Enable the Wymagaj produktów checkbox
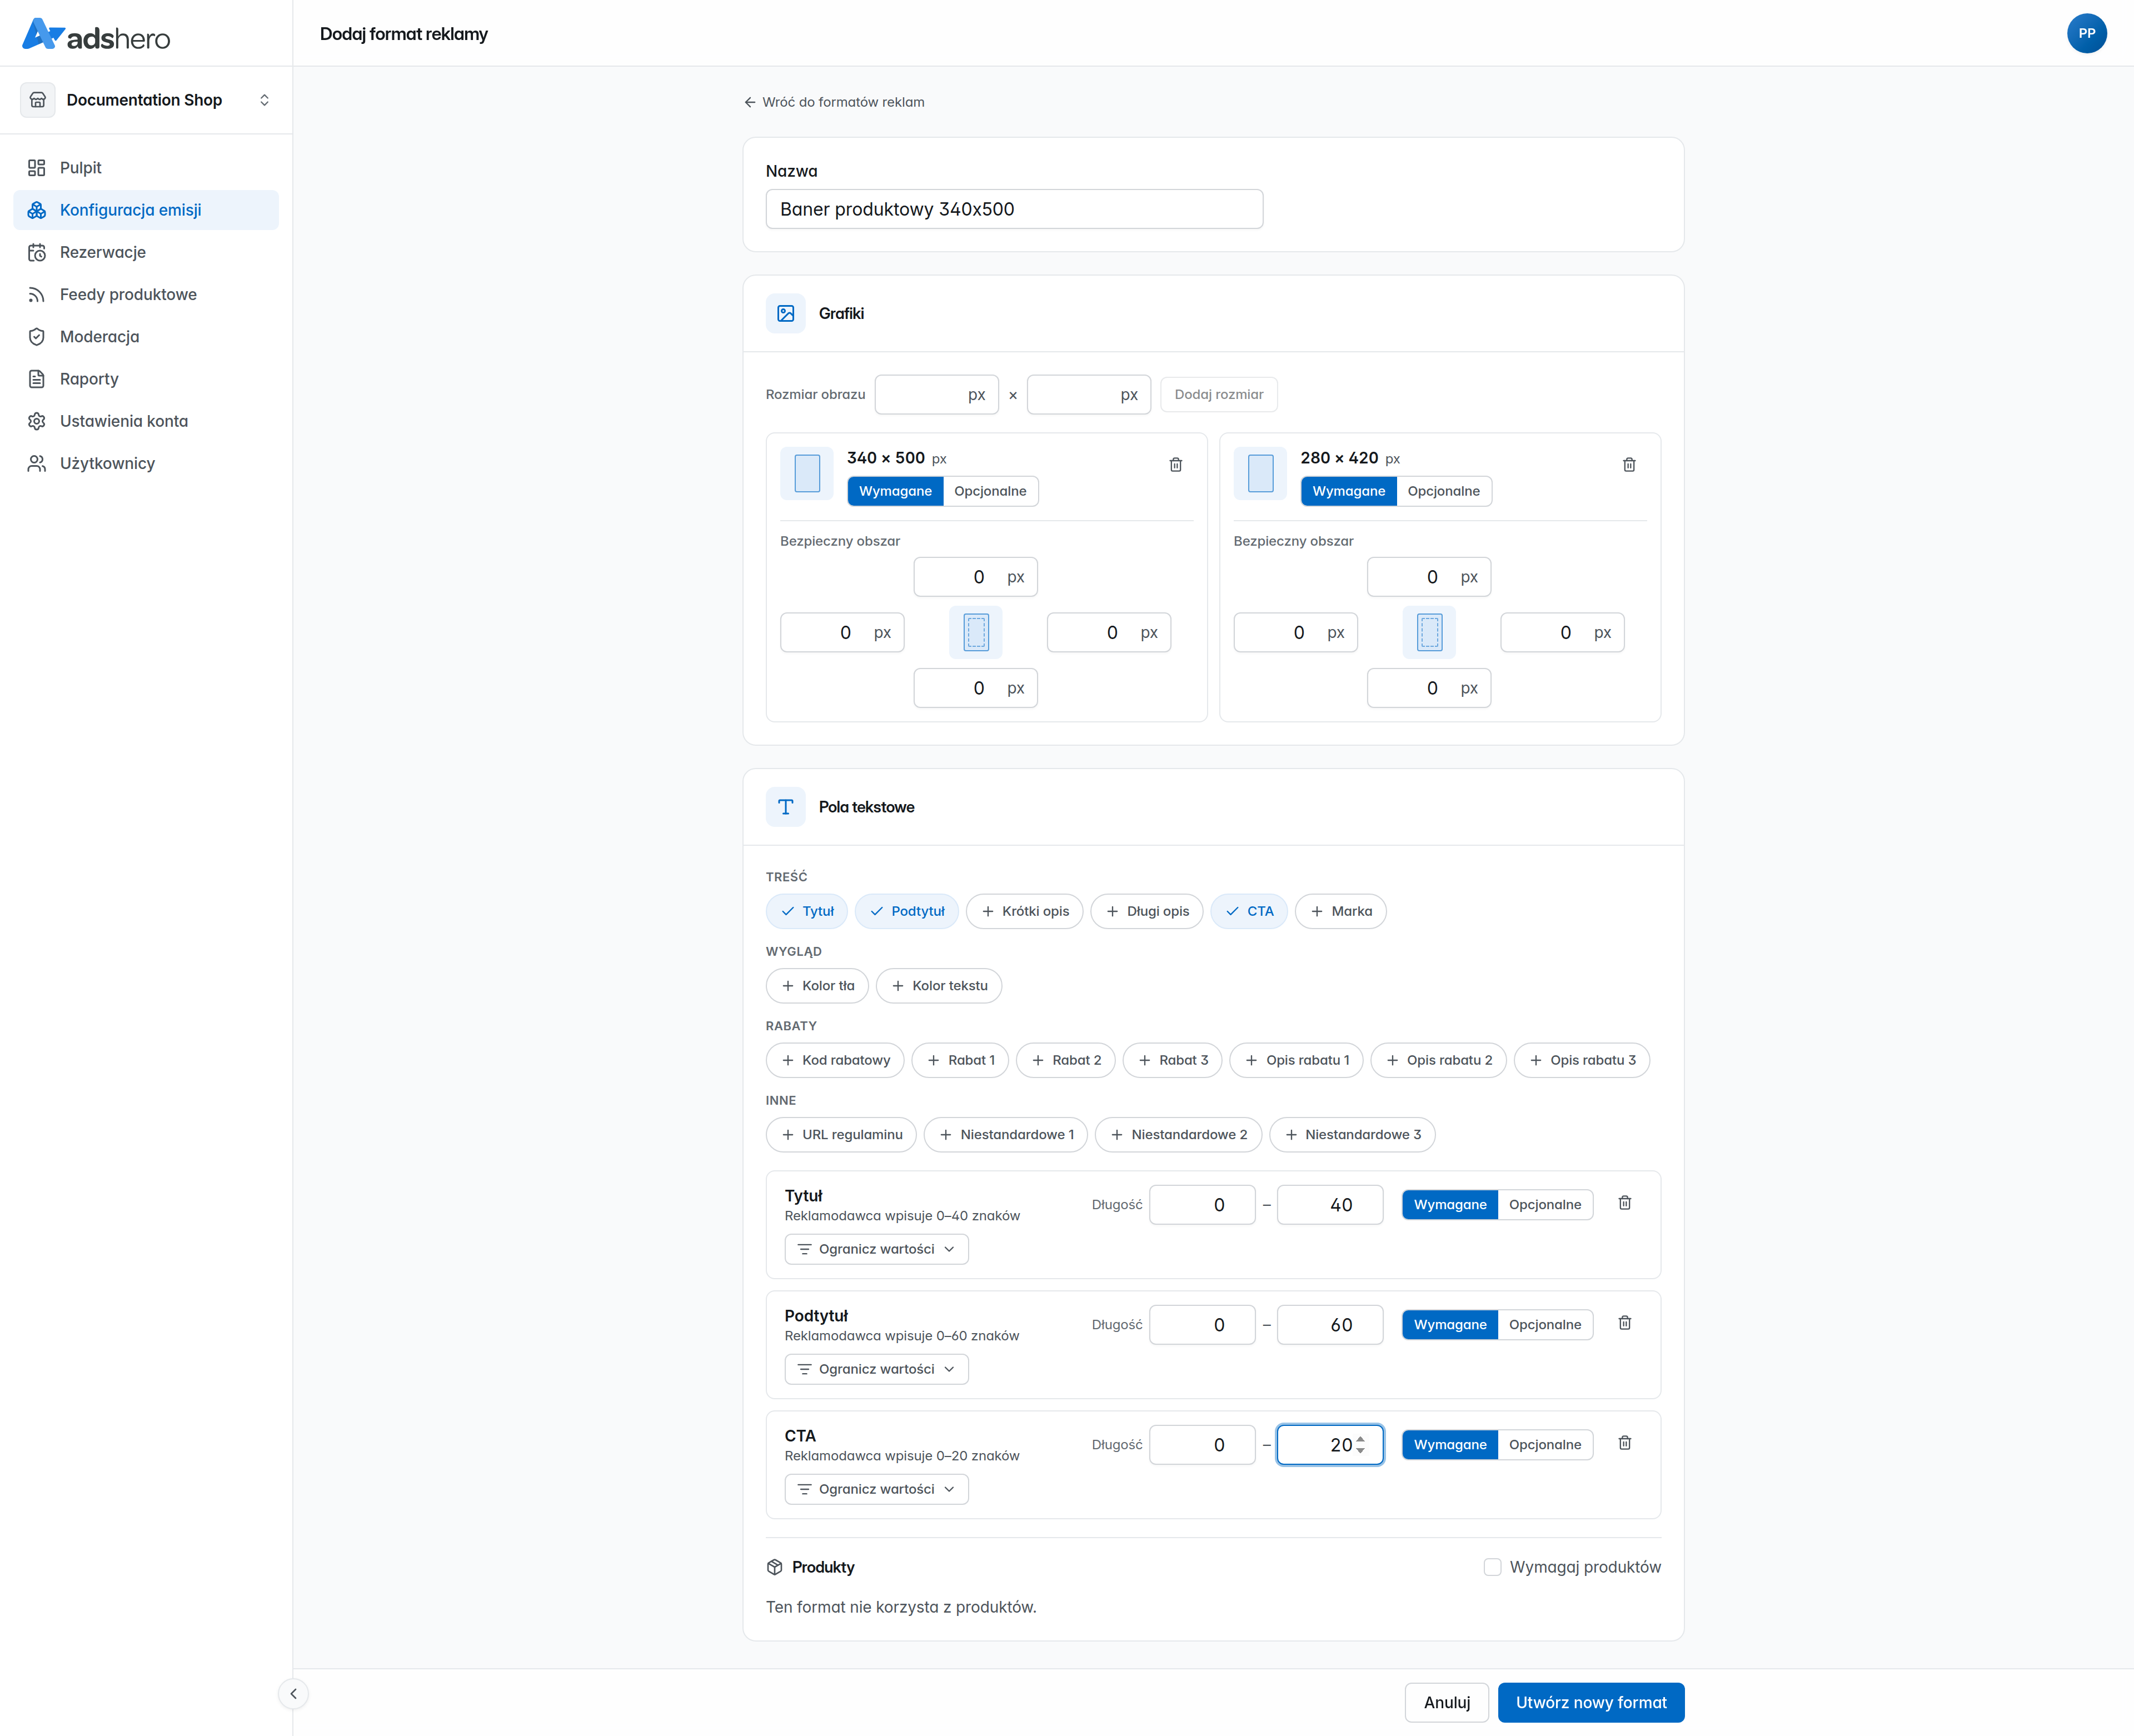The height and width of the screenshot is (1736, 2134). (x=1492, y=1567)
